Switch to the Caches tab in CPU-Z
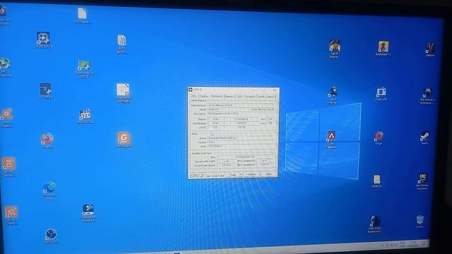Screen dimensions: 452x254 coord(204,96)
